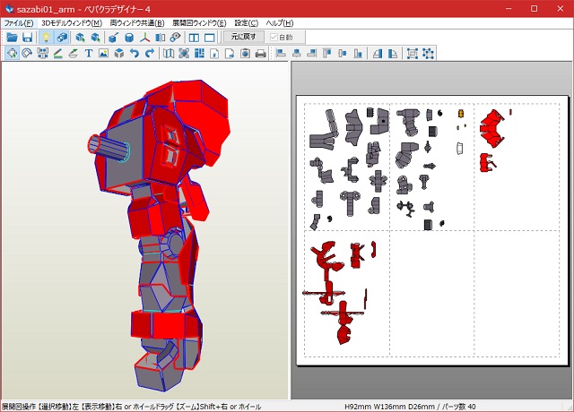
Task: Click the red wrist band on 3D model
Action: [x=165, y=324]
